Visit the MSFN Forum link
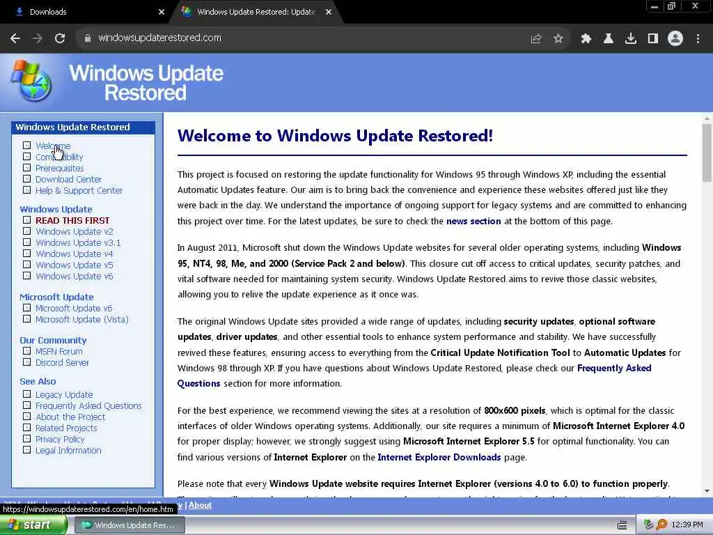The width and height of the screenshot is (713, 535). (59, 351)
